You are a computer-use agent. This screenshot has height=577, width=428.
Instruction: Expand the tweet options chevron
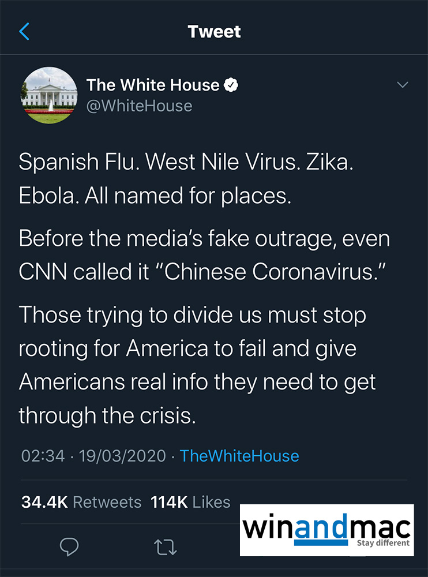pyautogui.click(x=403, y=85)
